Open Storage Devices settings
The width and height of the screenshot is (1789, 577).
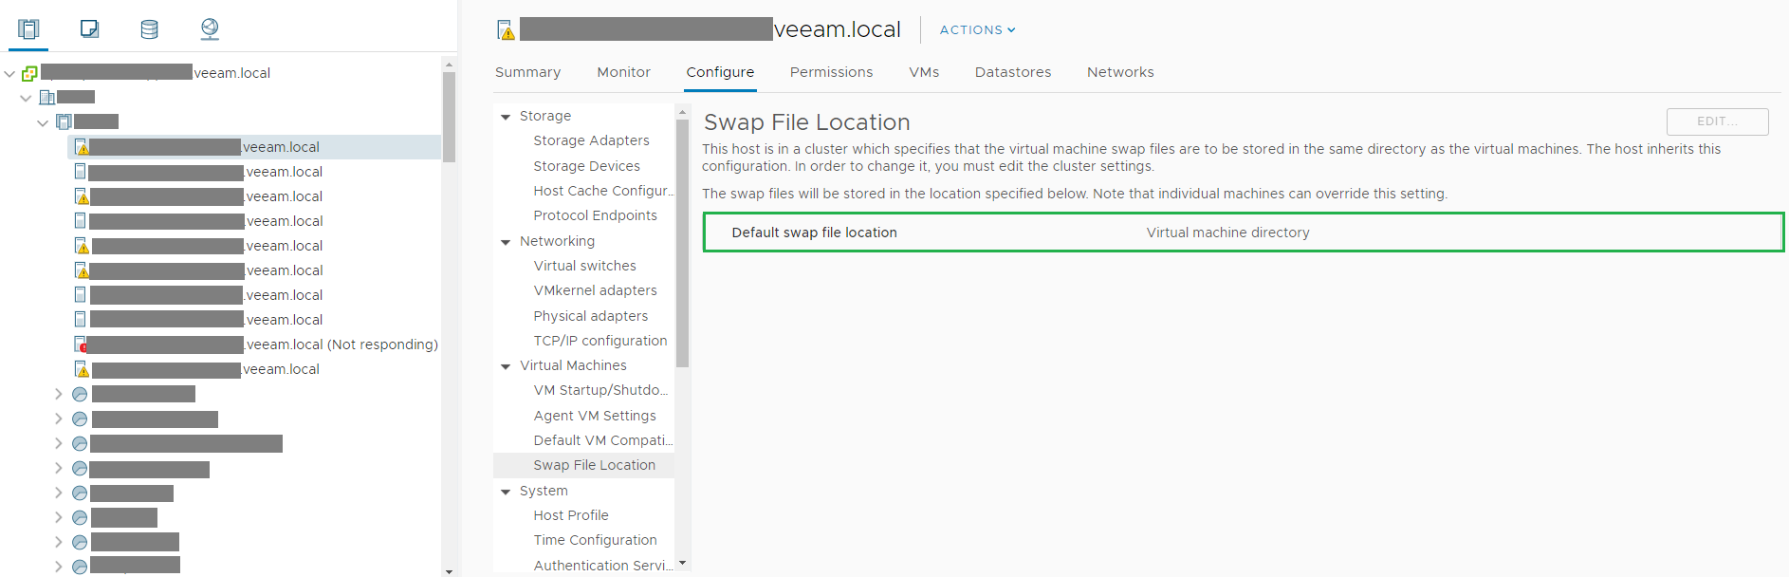(586, 166)
